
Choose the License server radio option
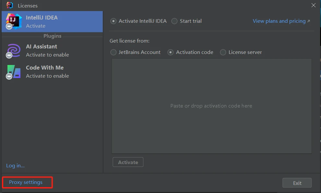[x=223, y=52]
